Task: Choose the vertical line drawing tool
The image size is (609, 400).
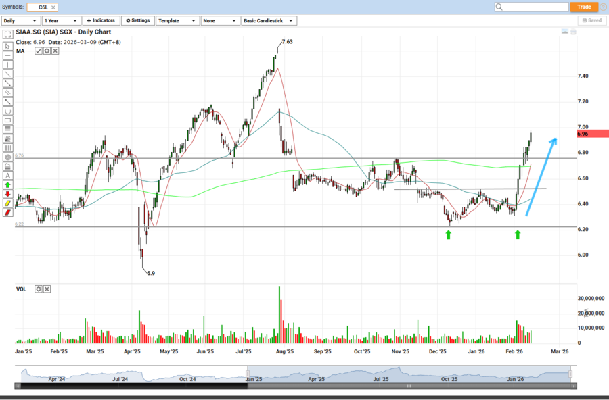Action: (7, 65)
